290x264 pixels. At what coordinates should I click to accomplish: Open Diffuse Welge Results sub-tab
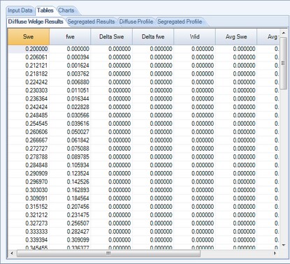coord(36,22)
